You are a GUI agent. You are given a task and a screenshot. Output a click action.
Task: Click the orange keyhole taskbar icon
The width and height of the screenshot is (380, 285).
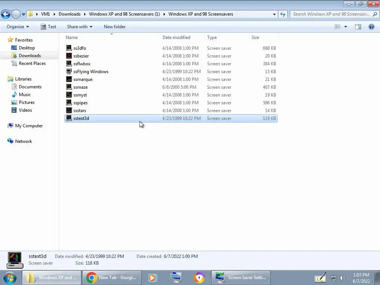coord(199,278)
